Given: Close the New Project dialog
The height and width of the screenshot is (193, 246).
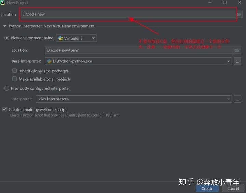Looking at the screenshot, I should tap(239, 2).
